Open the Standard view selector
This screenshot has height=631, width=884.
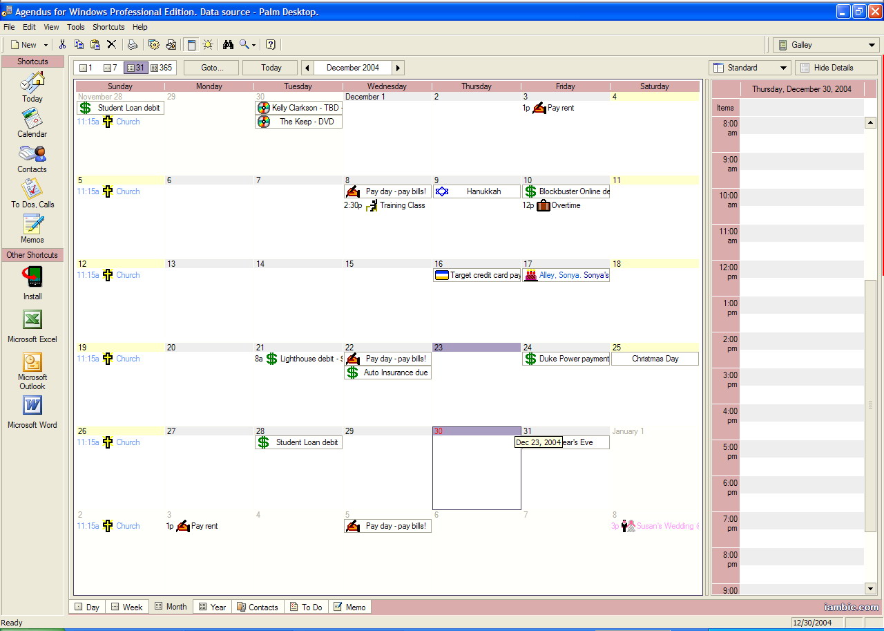click(x=749, y=67)
